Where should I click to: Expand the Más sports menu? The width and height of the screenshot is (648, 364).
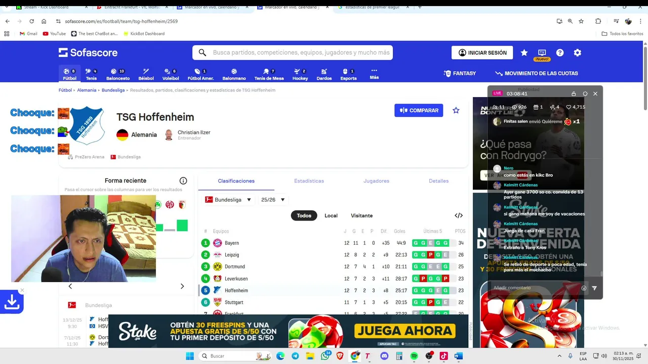[x=374, y=74]
